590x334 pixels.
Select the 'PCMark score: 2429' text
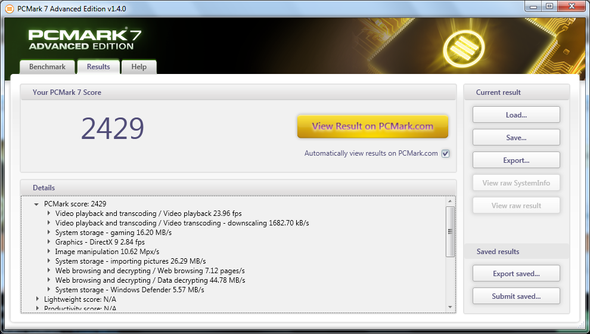[x=75, y=204]
